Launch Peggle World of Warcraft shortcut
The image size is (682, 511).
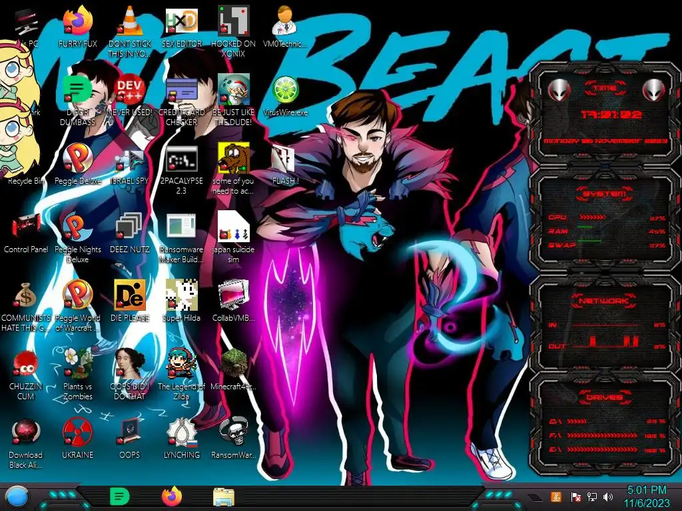(77, 295)
